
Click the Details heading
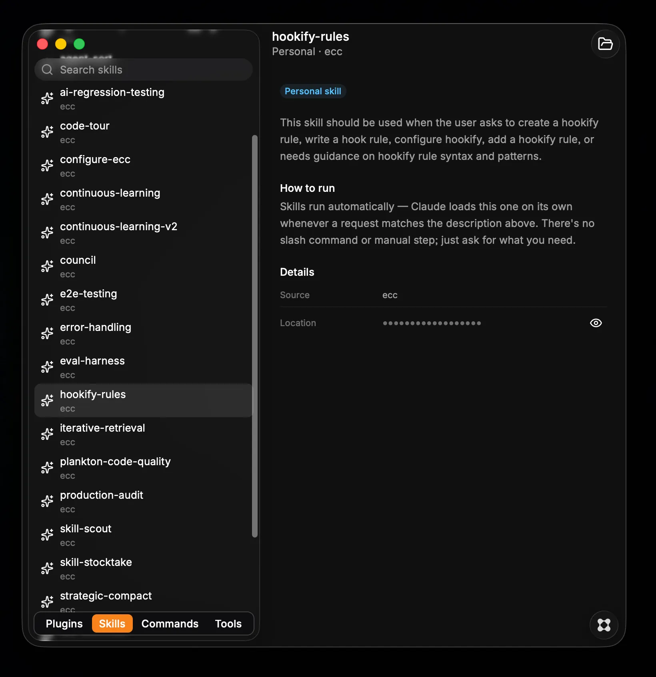[297, 272]
